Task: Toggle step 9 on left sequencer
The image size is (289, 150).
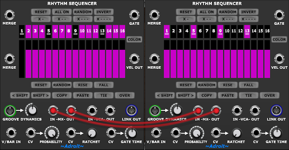Action: click(75, 31)
